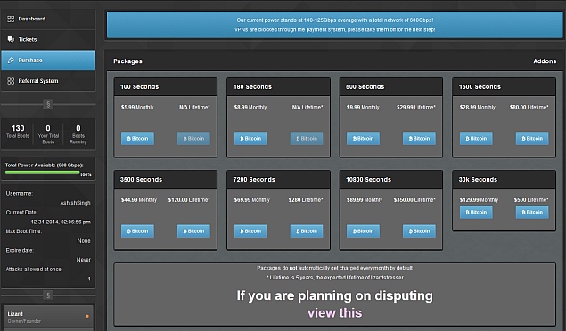Screen dimensions: 566x331
Task: Switch to the Packages tab
Action: click(x=127, y=61)
